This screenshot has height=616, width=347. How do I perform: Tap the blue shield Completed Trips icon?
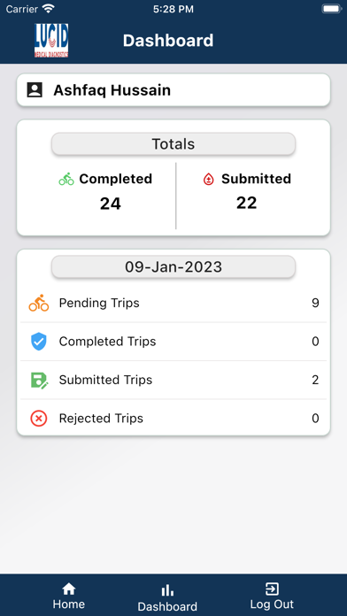point(39,342)
